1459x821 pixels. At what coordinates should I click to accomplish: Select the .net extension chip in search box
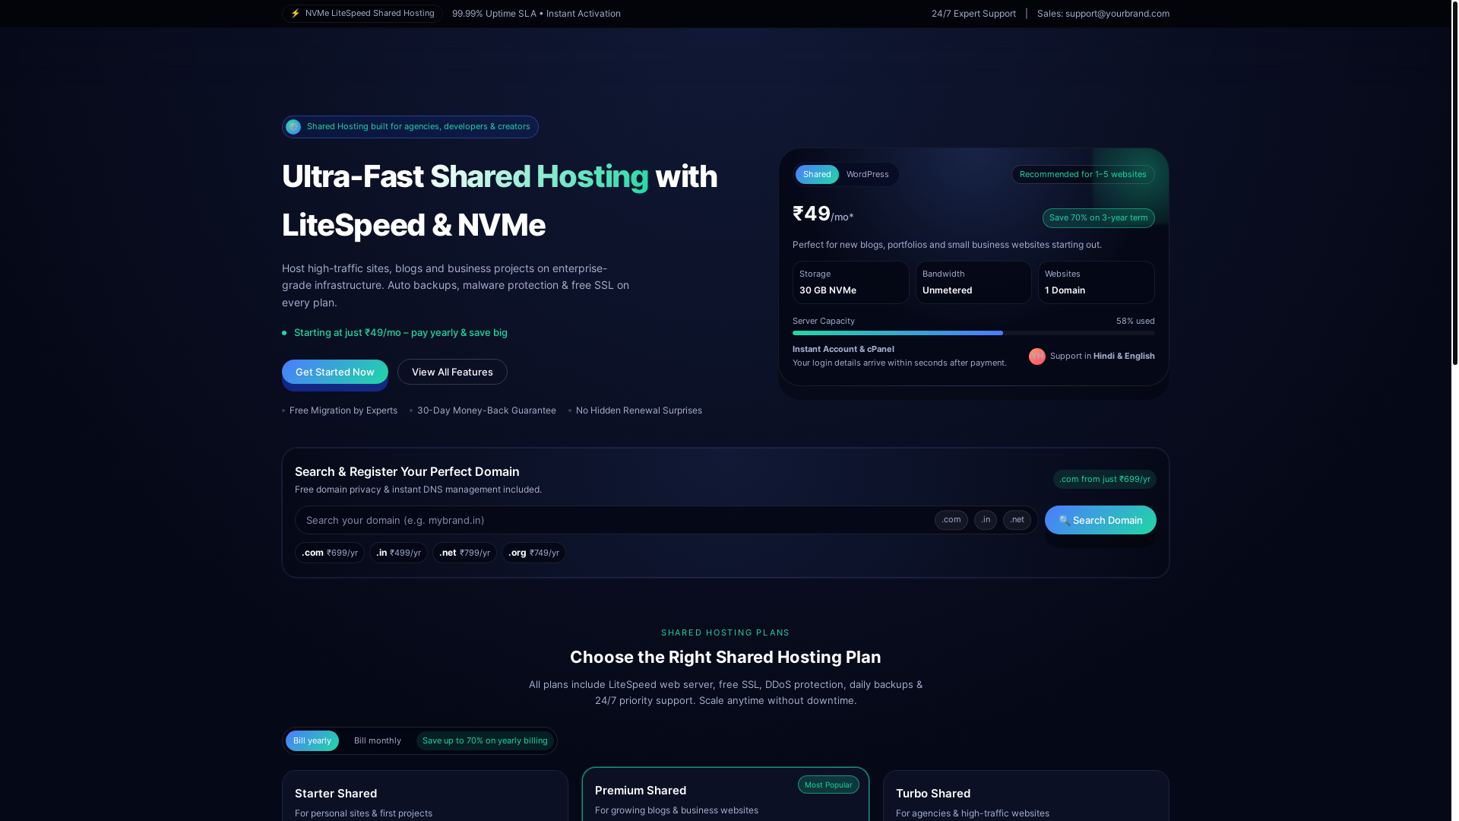[1017, 520]
